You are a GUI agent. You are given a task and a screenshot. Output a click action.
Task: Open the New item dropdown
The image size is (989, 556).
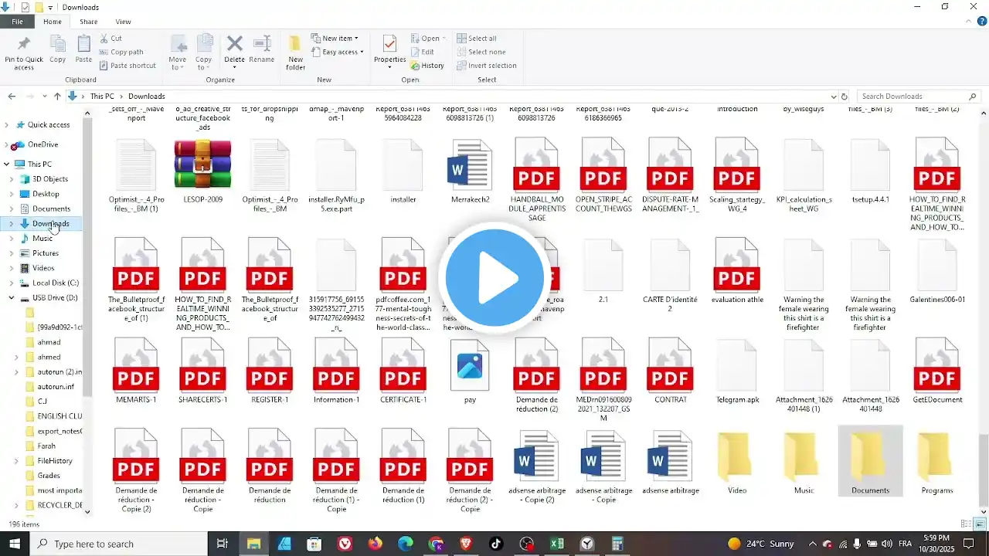pos(334,38)
